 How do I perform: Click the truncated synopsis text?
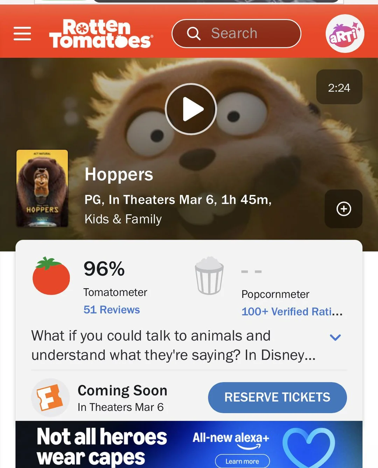tap(174, 345)
